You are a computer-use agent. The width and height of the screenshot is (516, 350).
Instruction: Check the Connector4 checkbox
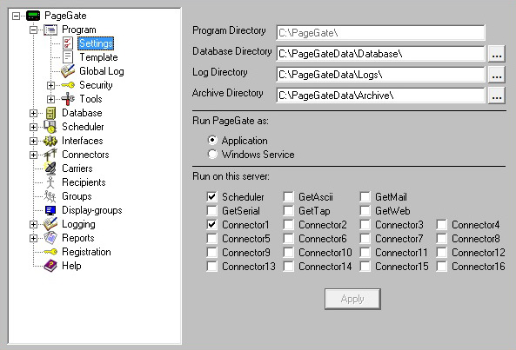(x=442, y=225)
